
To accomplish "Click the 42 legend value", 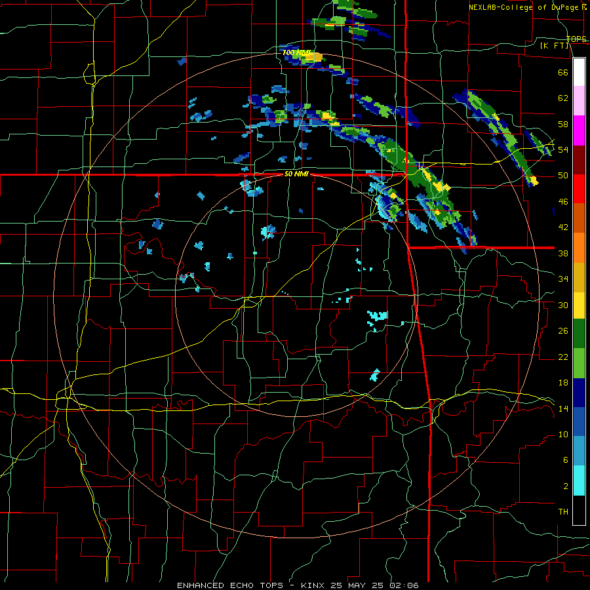I will (563, 227).
